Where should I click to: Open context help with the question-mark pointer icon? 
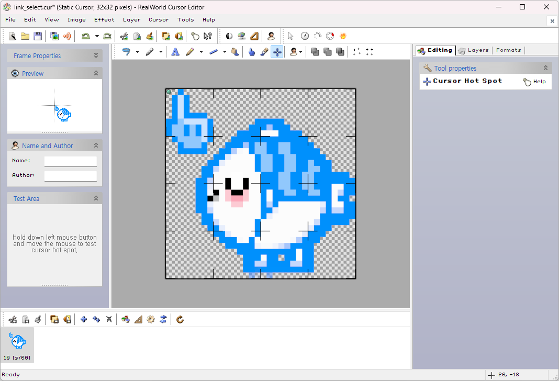(208, 36)
